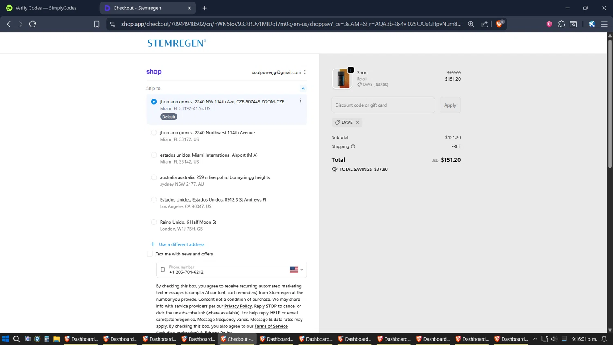Open Windows taskbar search
Image resolution: width=613 pixels, height=345 pixels.
coord(16,339)
